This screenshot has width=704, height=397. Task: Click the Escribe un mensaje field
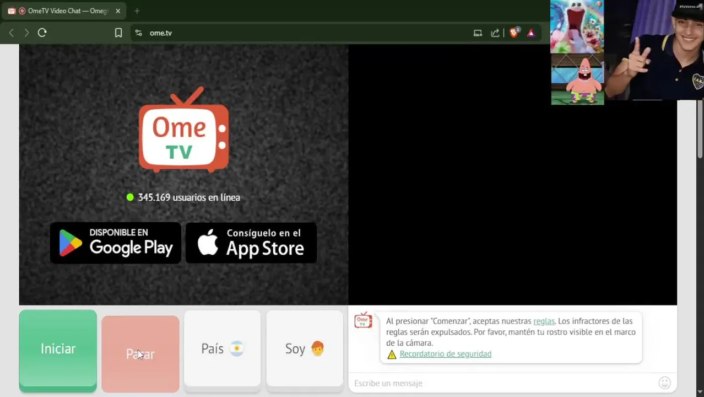(504, 383)
